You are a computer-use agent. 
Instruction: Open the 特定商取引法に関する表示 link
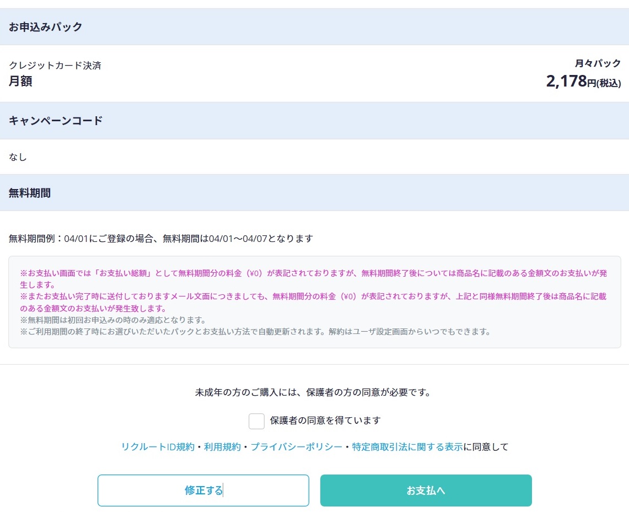(x=407, y=446)
